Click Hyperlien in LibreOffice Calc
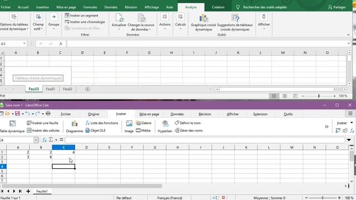 (165, 127)
